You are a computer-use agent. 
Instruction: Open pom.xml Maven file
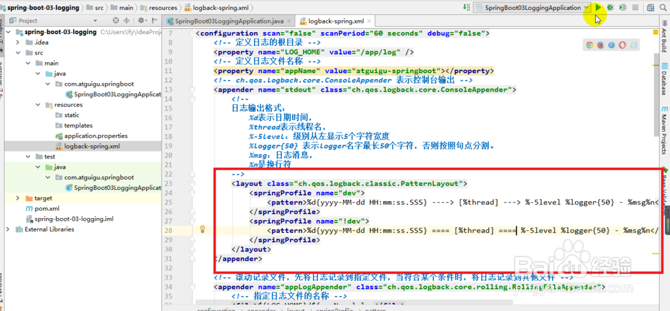[x=42, y=209]
